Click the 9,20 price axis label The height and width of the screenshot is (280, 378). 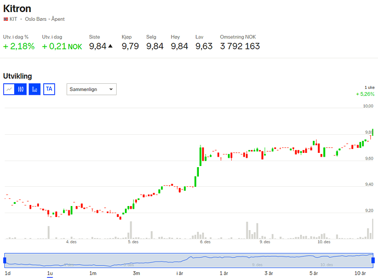(369, 210)
